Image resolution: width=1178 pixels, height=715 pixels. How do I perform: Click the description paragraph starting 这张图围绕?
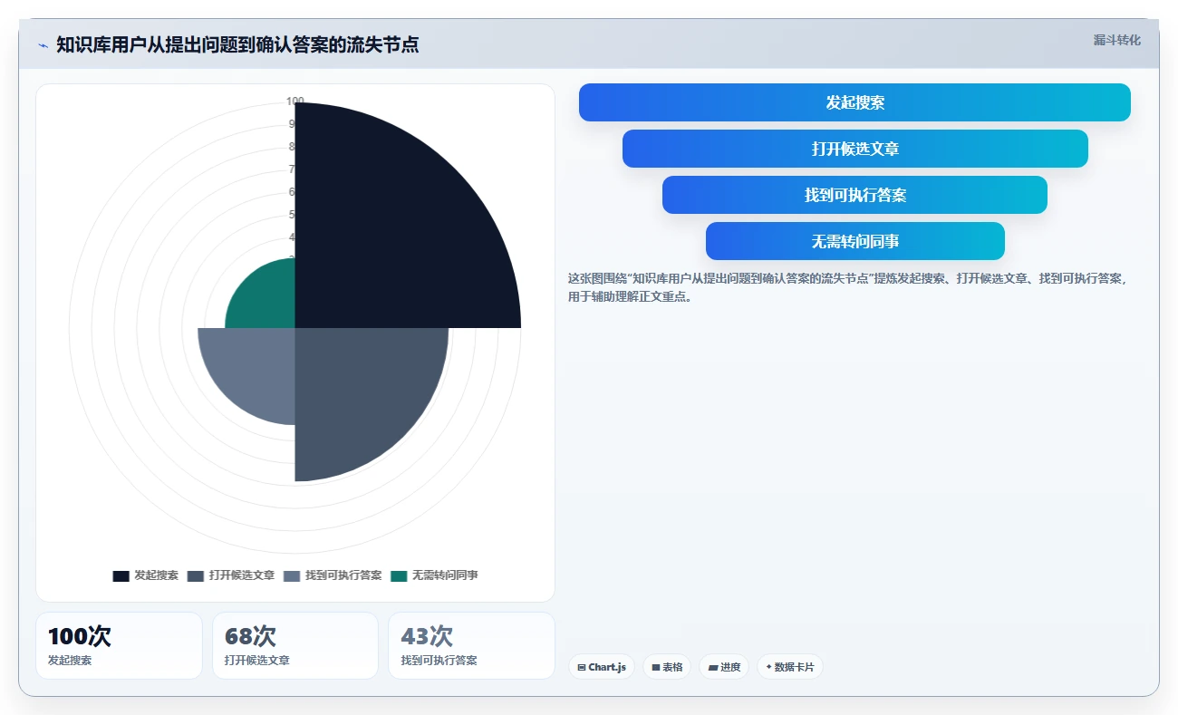click(x=847, y=287)
